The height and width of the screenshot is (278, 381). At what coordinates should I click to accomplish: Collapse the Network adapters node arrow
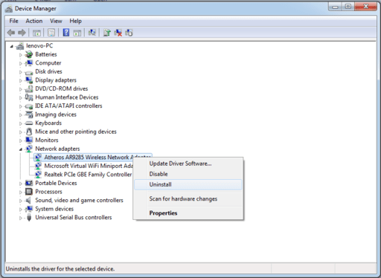21,149
